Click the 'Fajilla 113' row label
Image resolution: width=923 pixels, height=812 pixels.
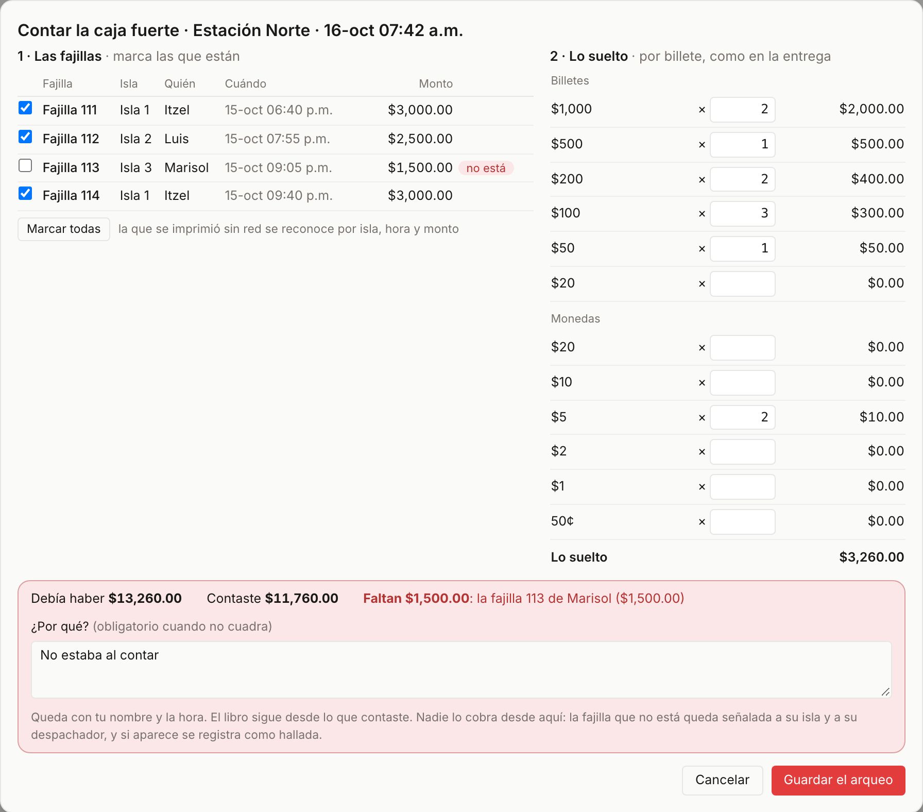[x=71, y=167]
